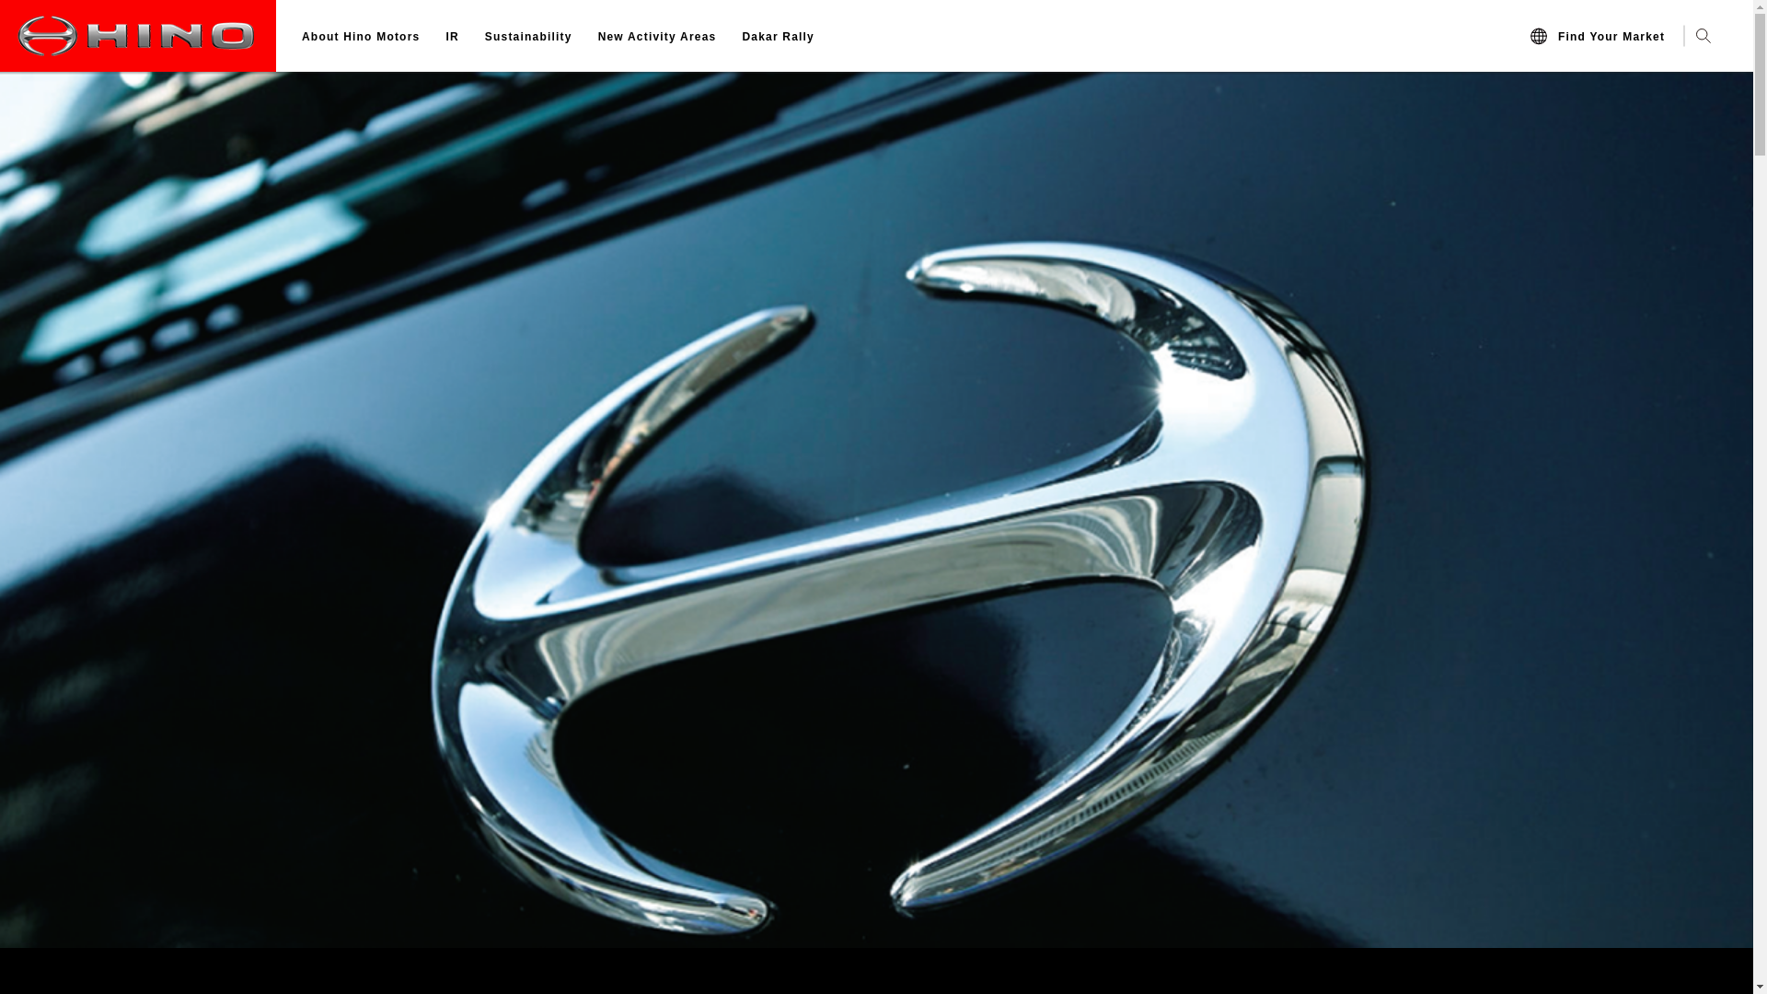The image size is (1767, 994).
Task: Go to the Dakar Rally page
Action: click(x=778, y=37)
